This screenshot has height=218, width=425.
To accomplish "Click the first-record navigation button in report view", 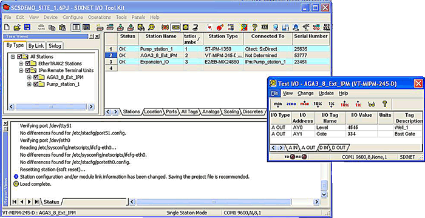I will (x=15, y=202).
